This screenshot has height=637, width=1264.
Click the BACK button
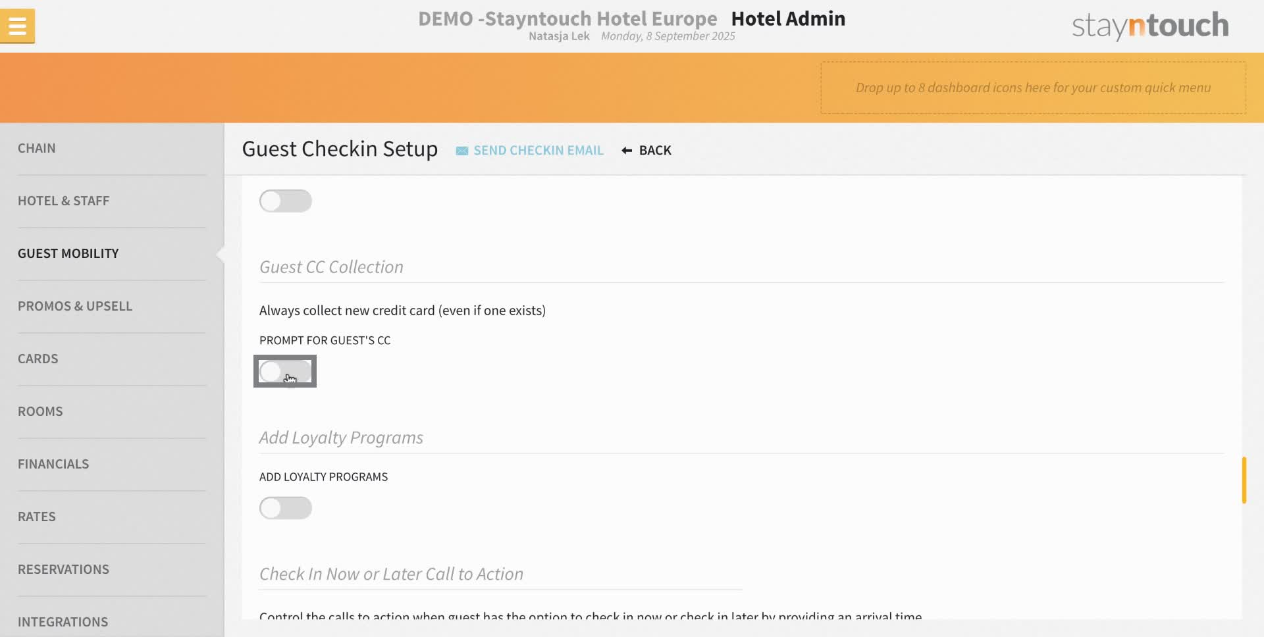coord(654,150)
